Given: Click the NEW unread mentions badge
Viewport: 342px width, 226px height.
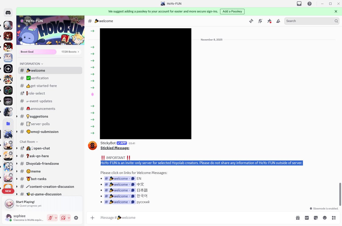Looking at the screenshot, I should click(8, 191).
